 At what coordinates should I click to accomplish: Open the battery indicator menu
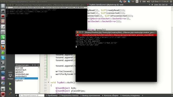click(144, 2)
